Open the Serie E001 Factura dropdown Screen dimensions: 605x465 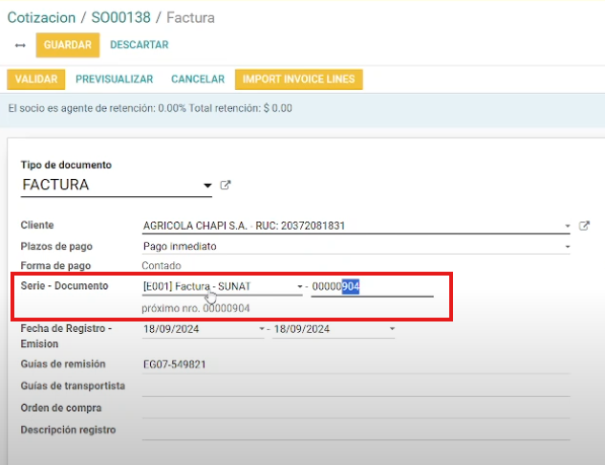(x=299, y=287)
